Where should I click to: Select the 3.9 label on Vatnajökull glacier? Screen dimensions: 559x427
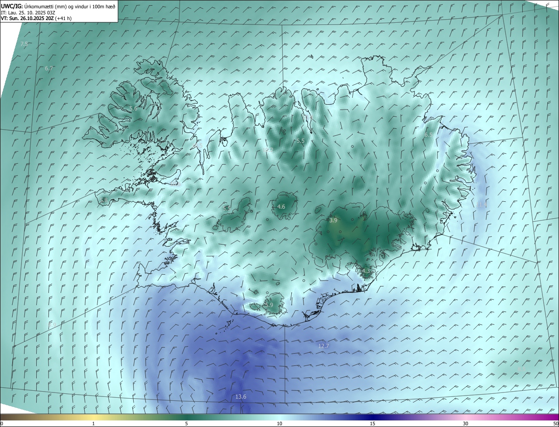click(333, 220)
